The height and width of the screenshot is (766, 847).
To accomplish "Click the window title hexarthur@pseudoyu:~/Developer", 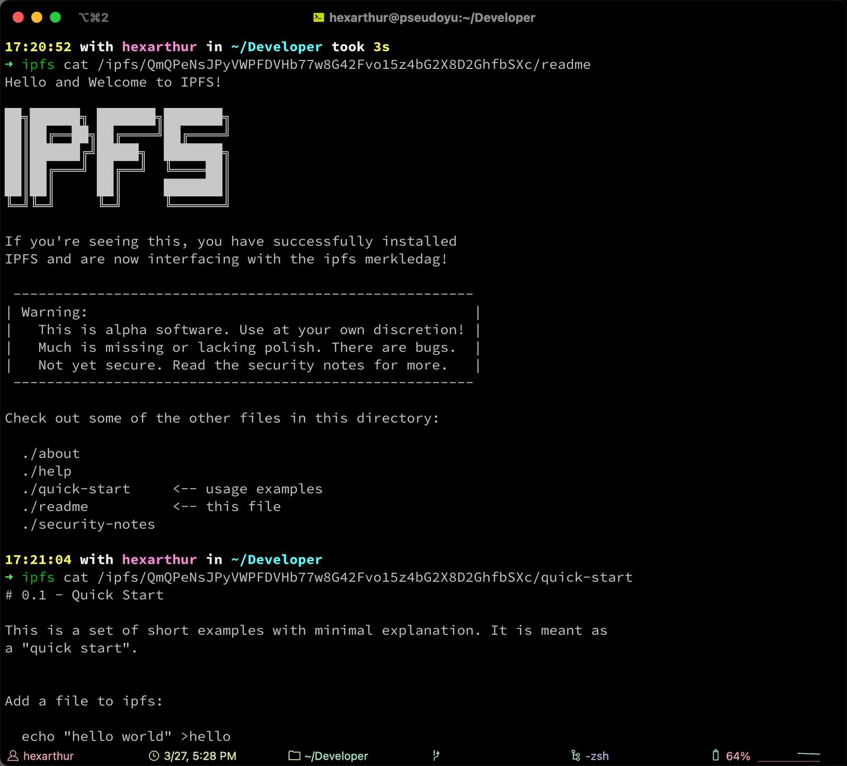I will [x=432, y=17].
